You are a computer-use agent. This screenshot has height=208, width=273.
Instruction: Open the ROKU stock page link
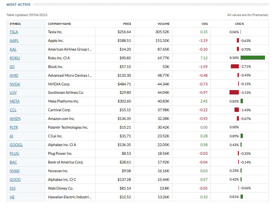tap(15, 58)
